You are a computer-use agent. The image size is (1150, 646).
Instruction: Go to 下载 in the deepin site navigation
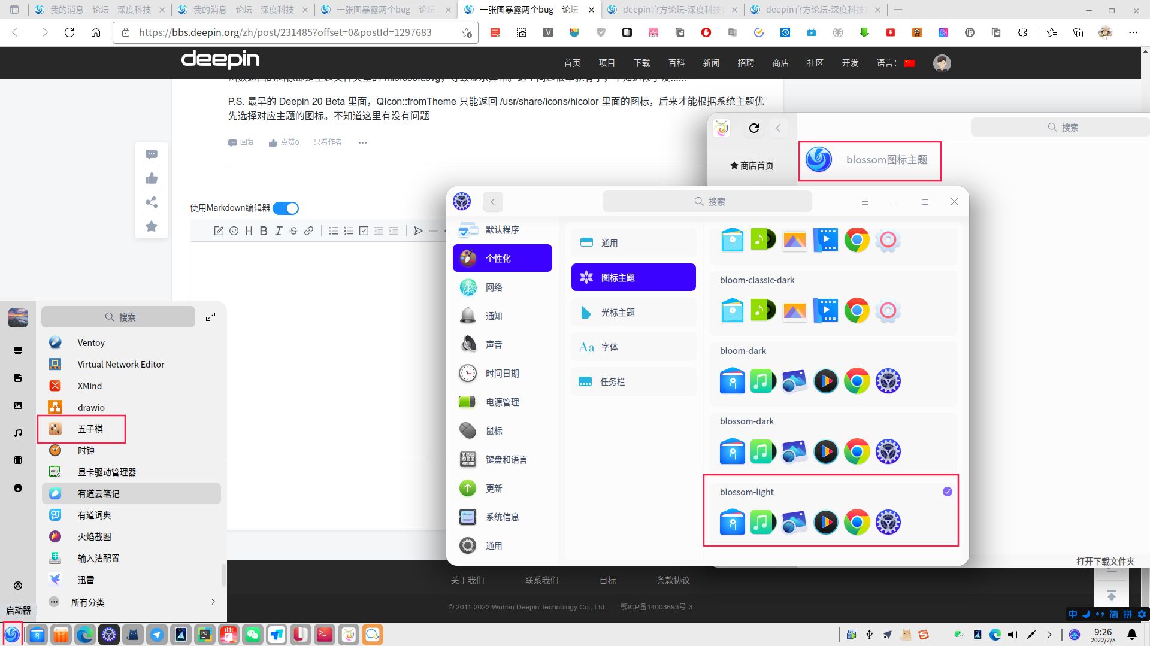[x=642, y=63]
